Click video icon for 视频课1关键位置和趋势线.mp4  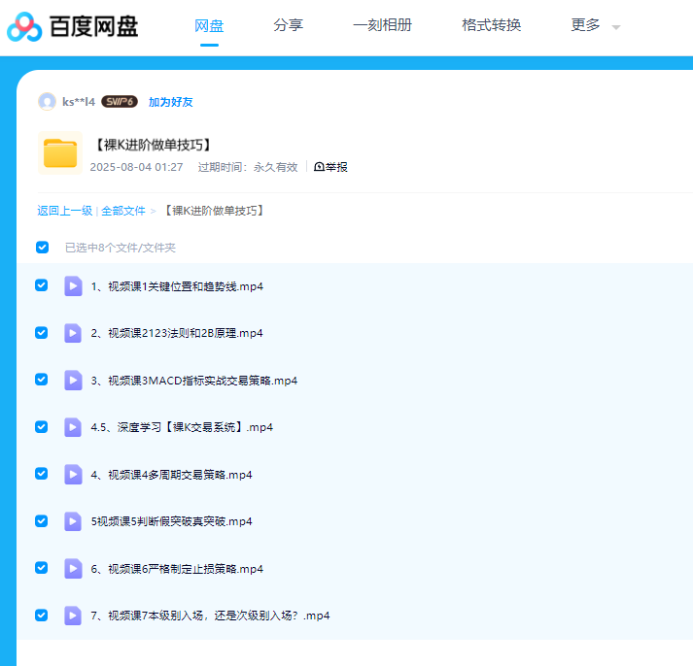point(73,286)
